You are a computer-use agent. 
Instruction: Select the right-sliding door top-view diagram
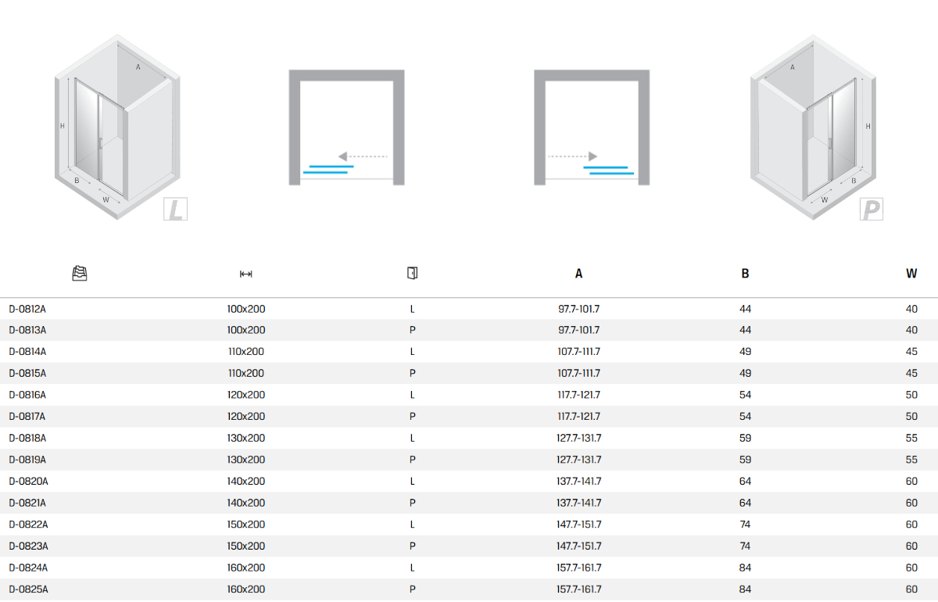coord(592,127)
